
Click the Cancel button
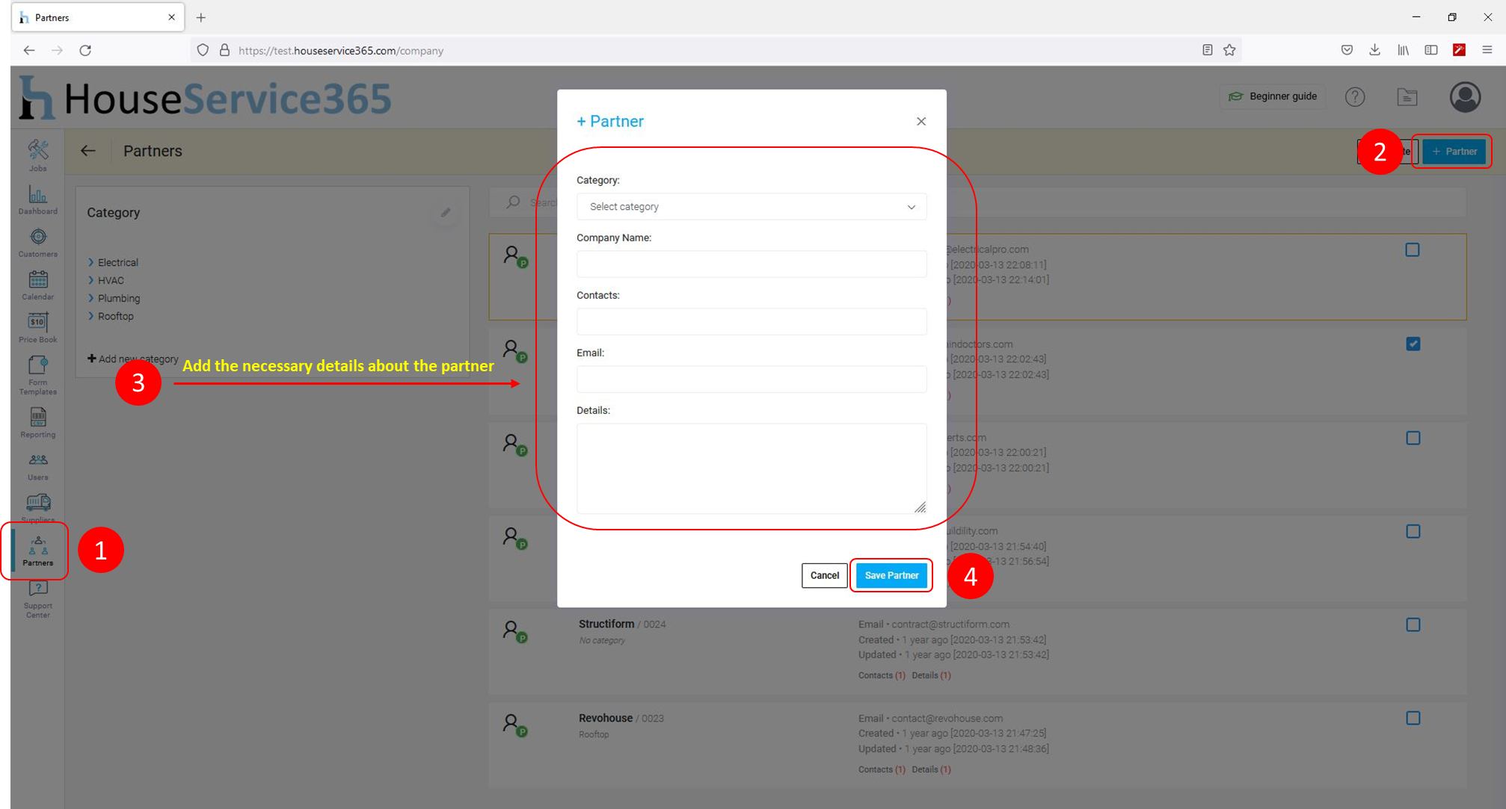[824, 575]
